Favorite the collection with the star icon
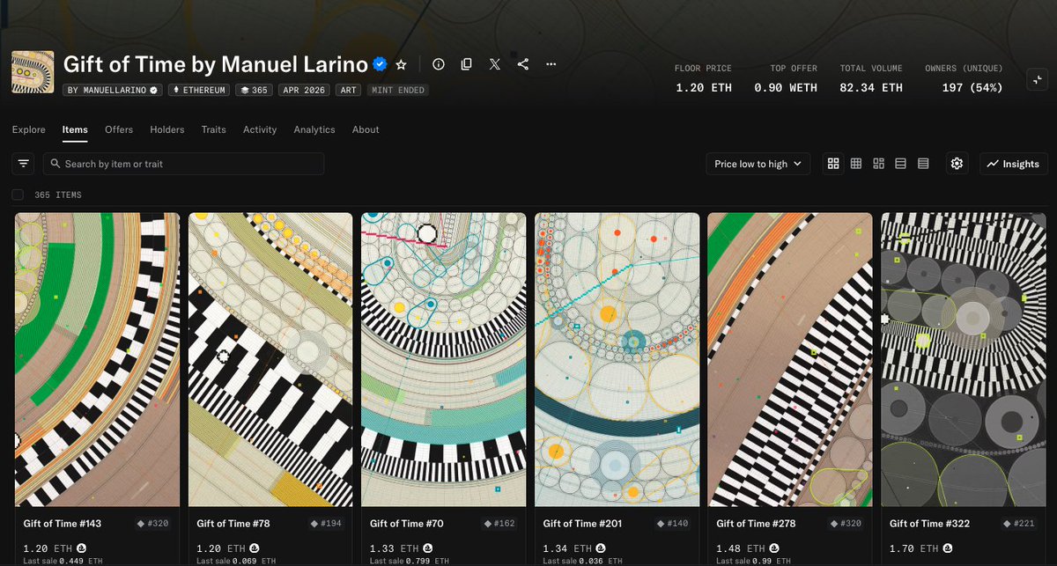 point(401,64)
